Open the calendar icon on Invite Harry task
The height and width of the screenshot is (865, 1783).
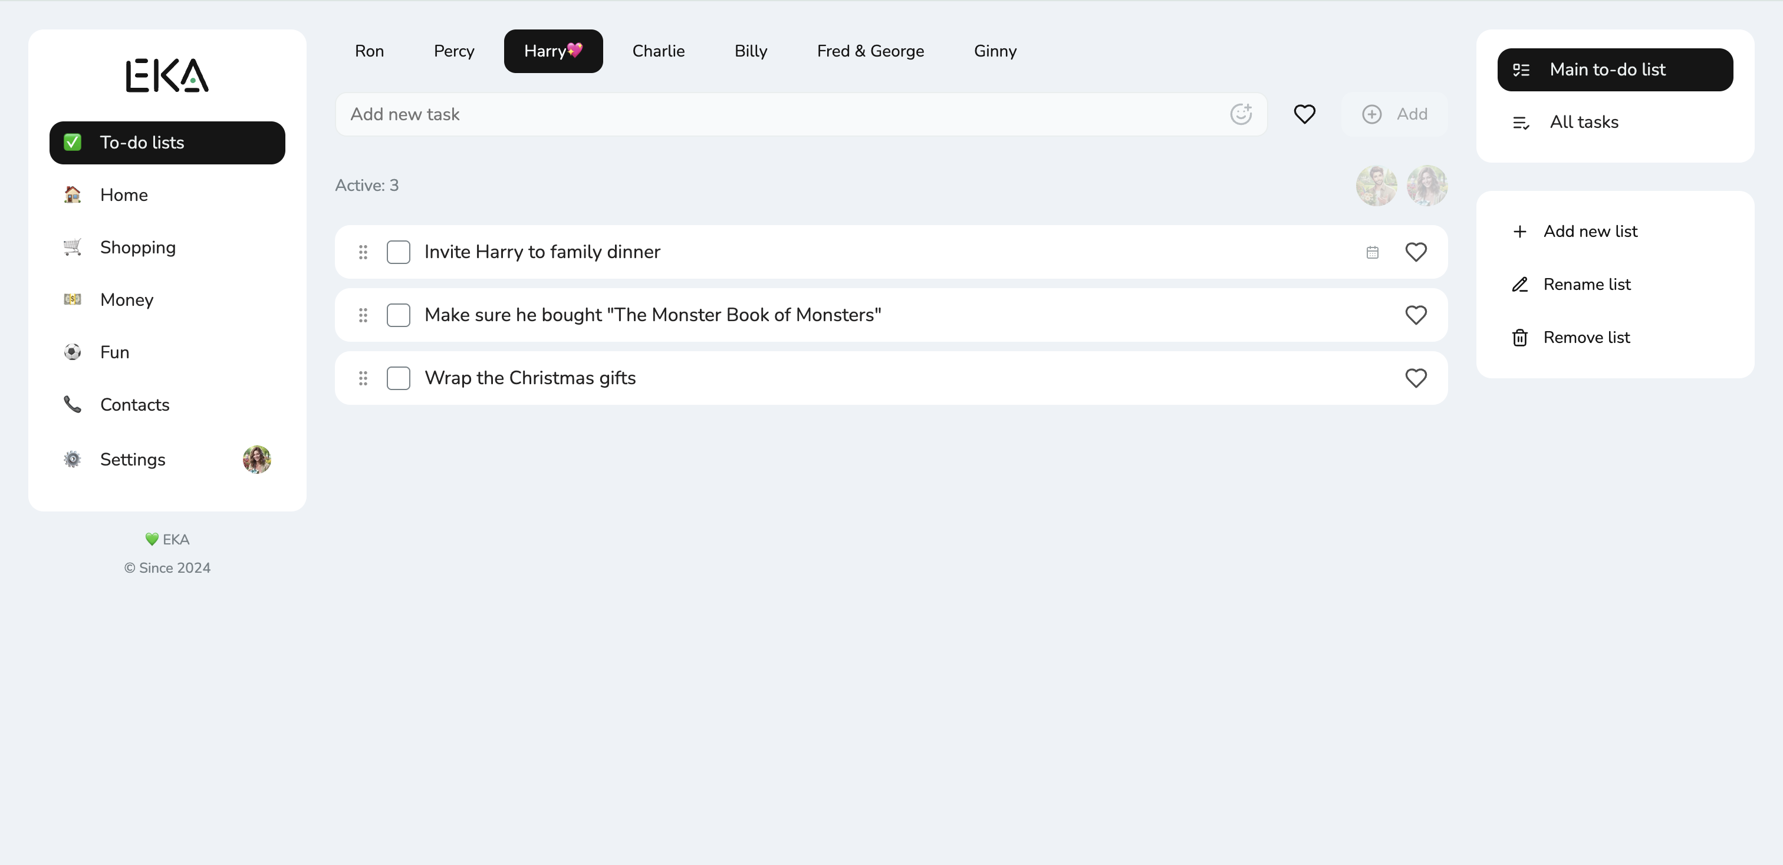(1373, 252)
